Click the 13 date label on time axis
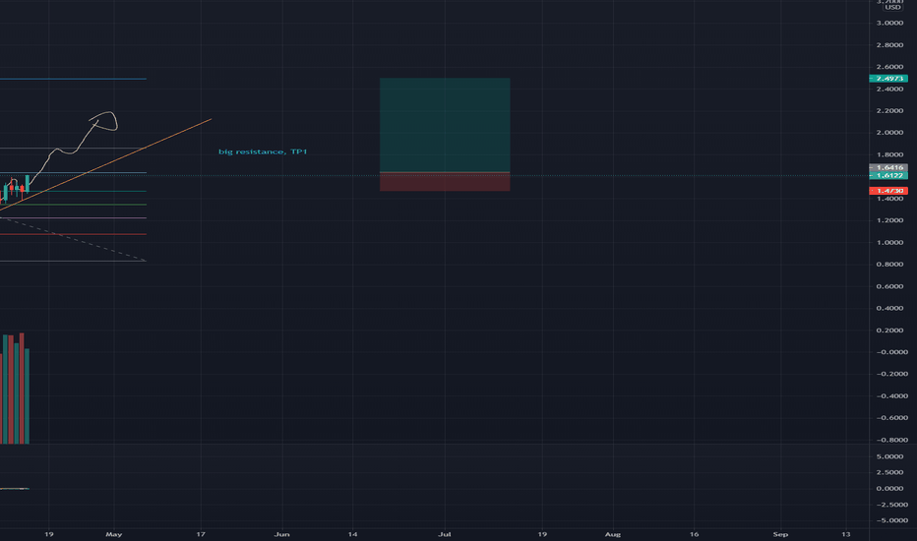This screenshot has width=917, height=541. point(845,534)
